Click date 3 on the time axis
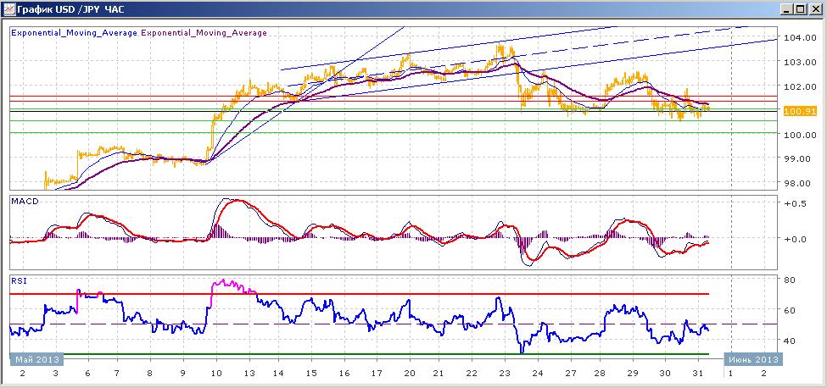The height and width of the screenshot is (388, 827). (x=55, y=373)
